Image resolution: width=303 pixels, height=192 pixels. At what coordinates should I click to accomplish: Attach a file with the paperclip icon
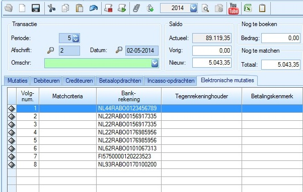[x=136, y=9]
